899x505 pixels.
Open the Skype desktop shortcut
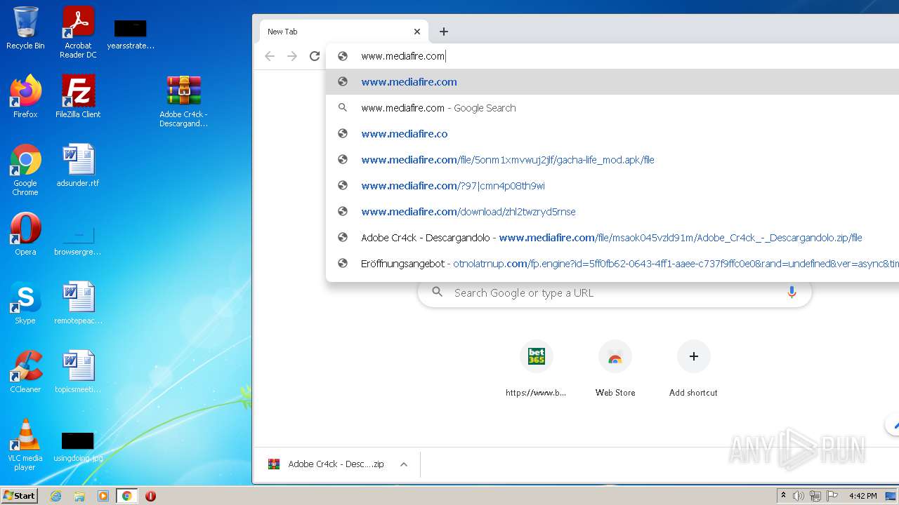pos(25,303)
